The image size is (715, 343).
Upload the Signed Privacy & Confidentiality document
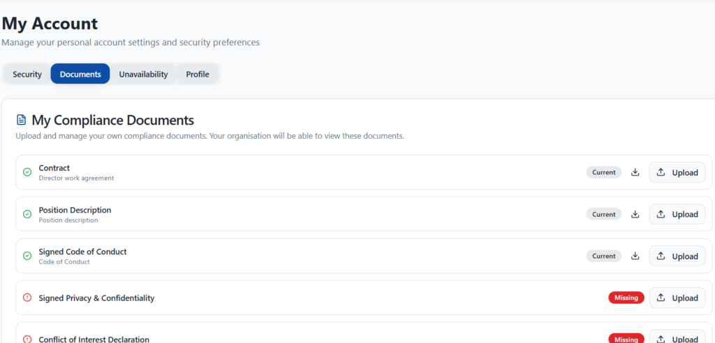(677, 298)
